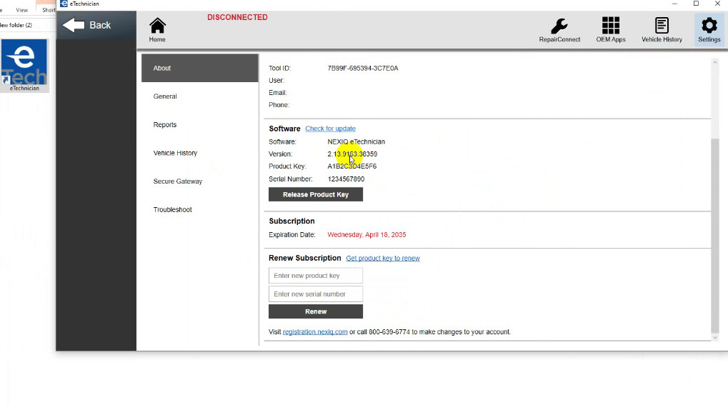This screenshot has width=728, height=405.
Task: Select the eTechnician desktop shortcut icon
Action: pos(24,66)
